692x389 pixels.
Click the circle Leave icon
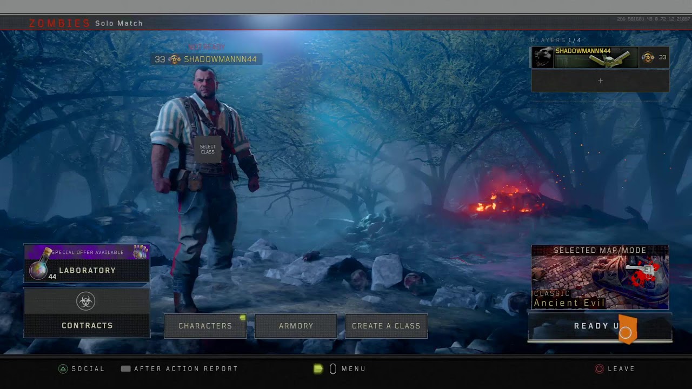tap(599, 368)
